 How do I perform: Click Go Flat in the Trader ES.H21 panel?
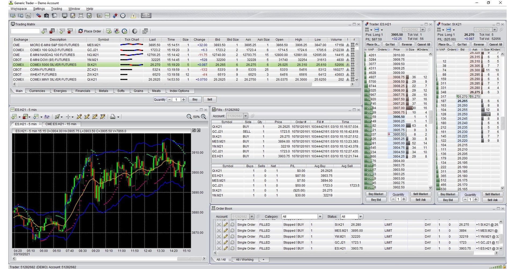point(390,44)
